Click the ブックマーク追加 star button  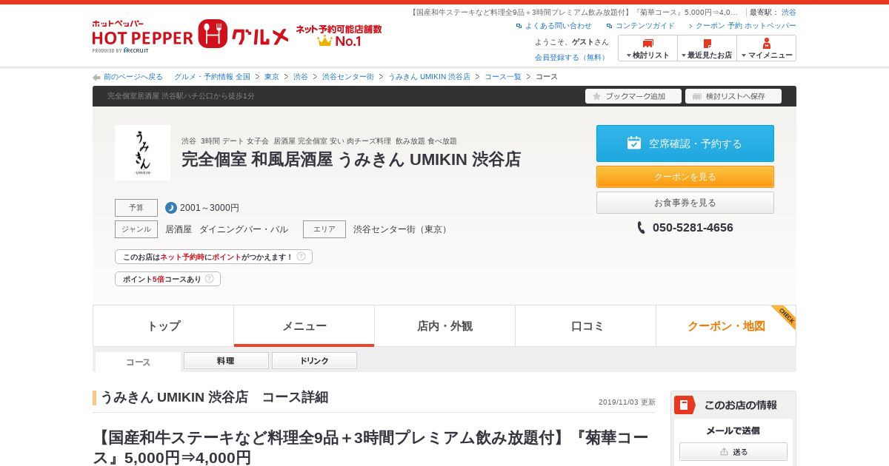[x=633, y=96]
